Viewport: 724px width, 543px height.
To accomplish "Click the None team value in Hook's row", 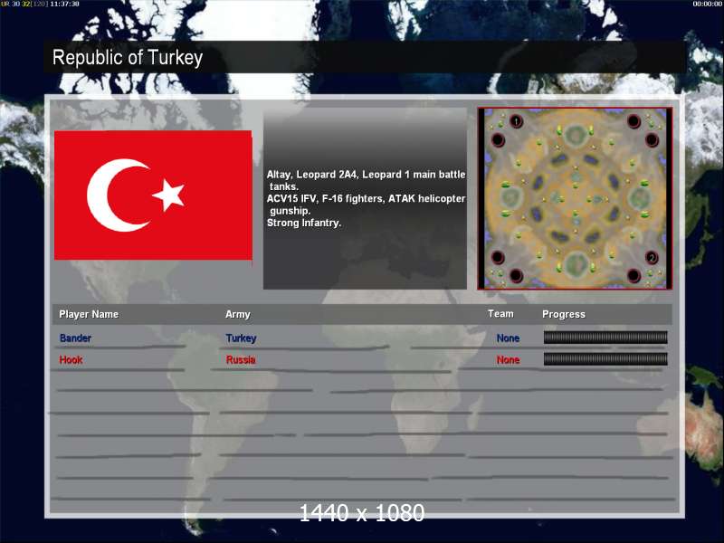I will pyautogui.click(x=508, y=359).
